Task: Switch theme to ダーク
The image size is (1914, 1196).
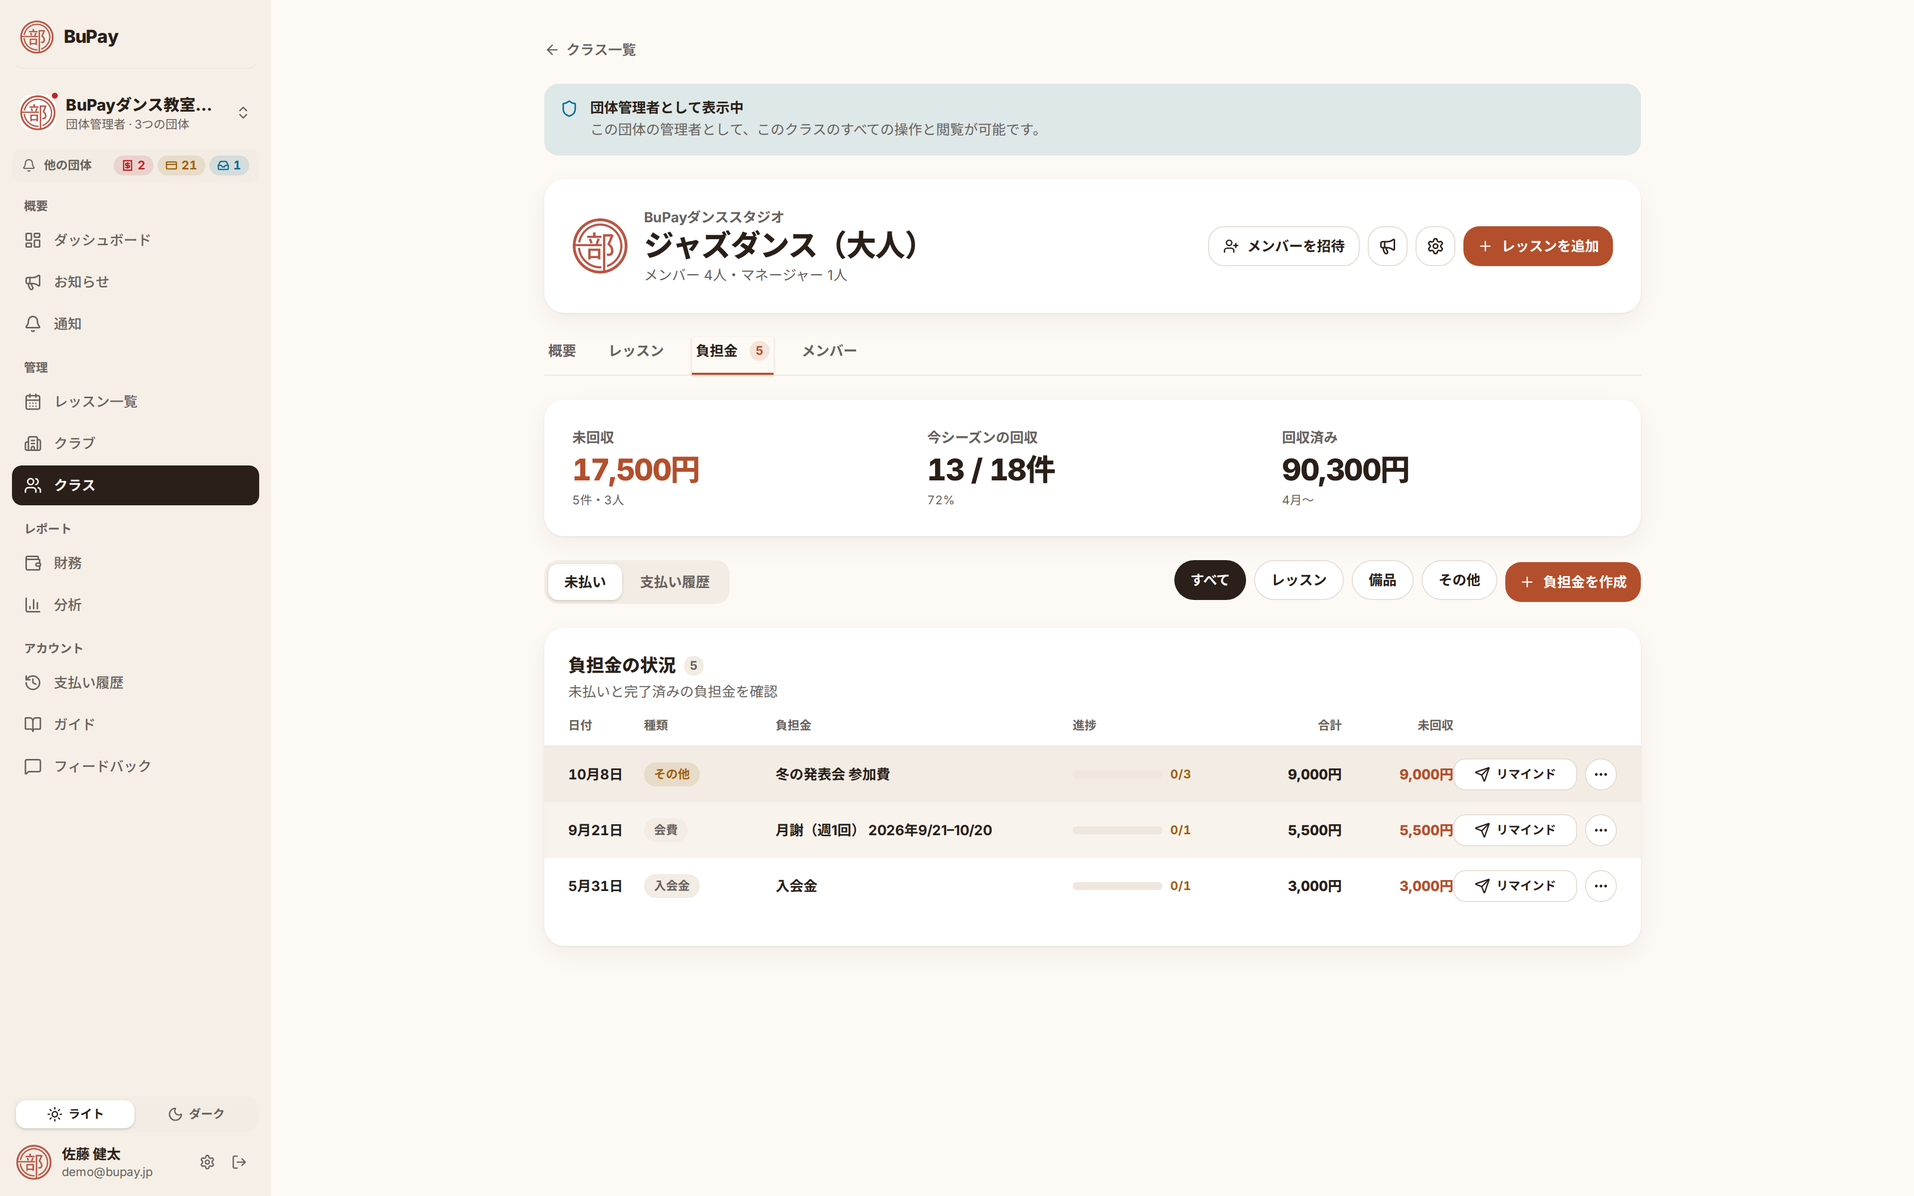Action: [x=196, y=1113]
